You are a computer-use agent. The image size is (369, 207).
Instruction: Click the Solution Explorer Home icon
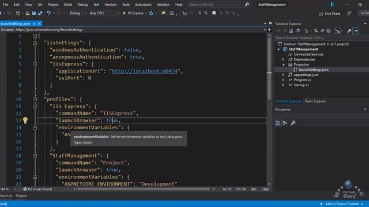tap(291, 30)
